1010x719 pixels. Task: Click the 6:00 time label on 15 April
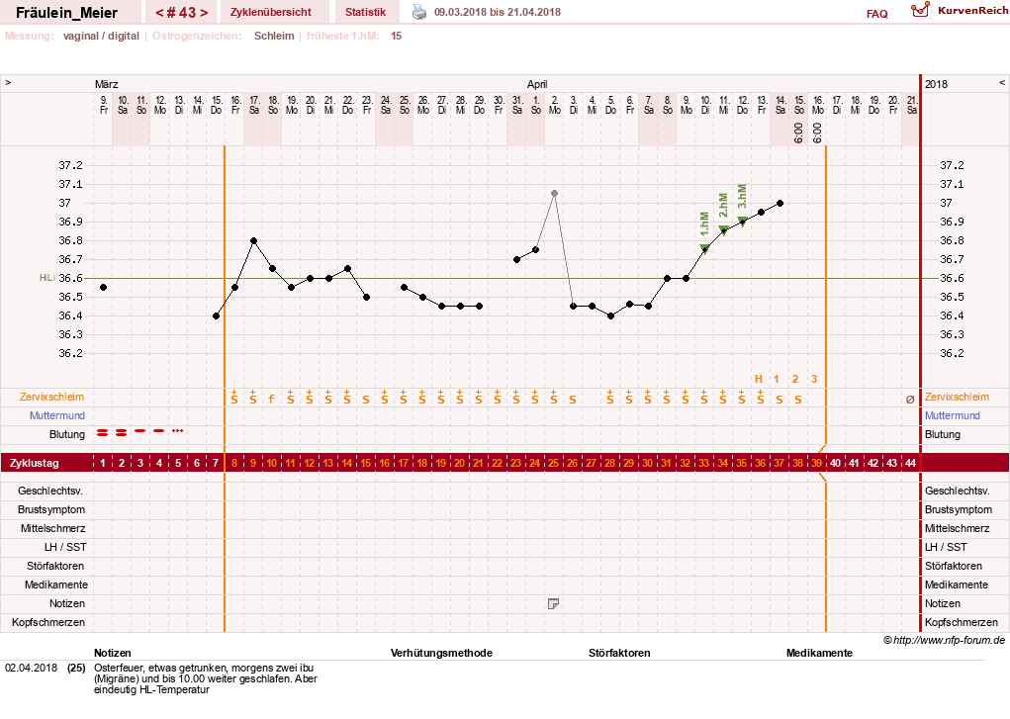[x=798, y=134]
